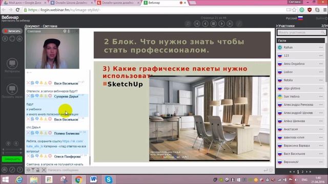Open the Chrome menu hamburger icon
This screenshot has height=184, width=328.
pos(325,10)
